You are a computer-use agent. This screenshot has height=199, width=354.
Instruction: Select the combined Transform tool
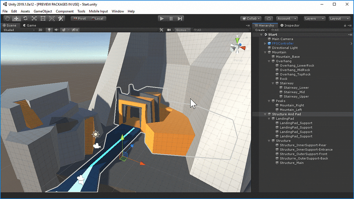click(52, 19)
